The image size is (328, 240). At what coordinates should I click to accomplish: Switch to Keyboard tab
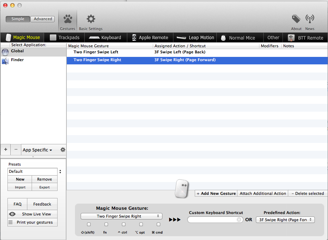(105, 38)
